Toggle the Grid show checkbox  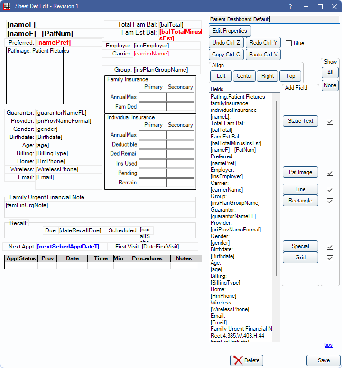point(330,258)
